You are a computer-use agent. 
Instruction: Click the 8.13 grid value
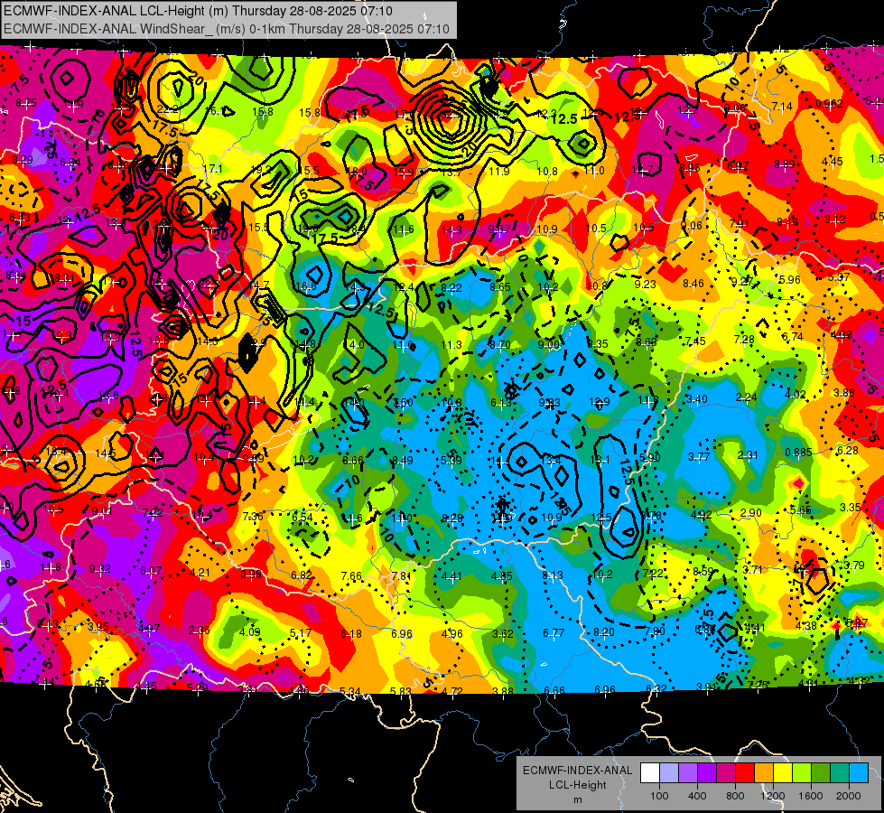click(553, 575)
